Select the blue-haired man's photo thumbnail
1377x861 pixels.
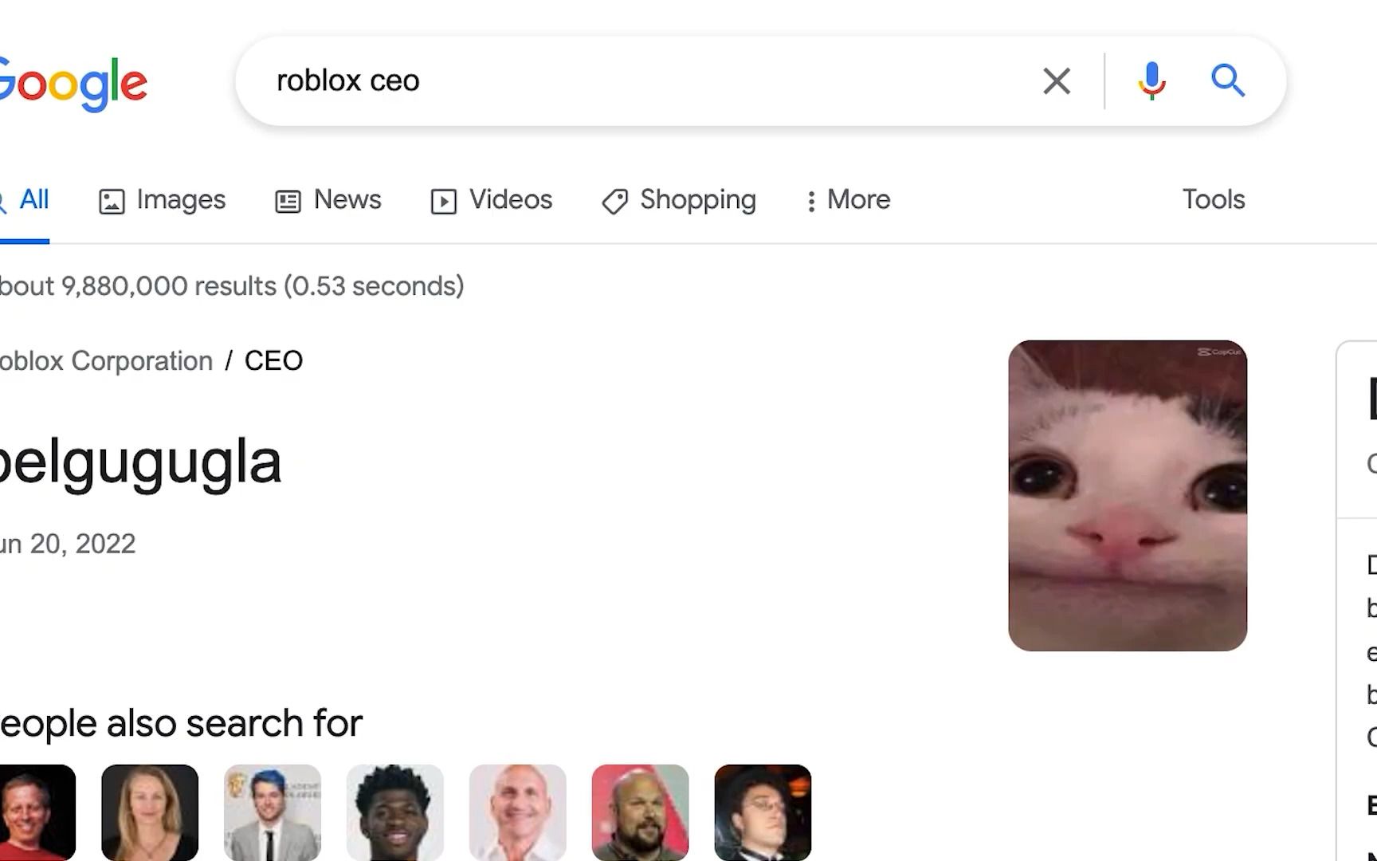click(x=273, y=812)
